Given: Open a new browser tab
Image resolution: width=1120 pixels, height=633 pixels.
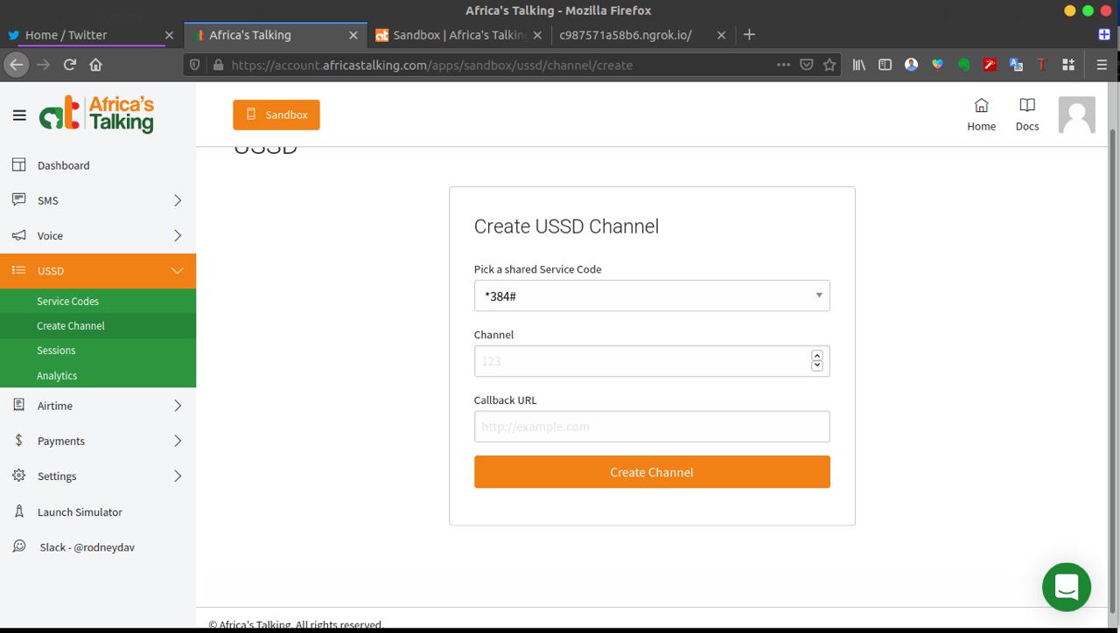Looking at the screenshot, I should (749, 35).
